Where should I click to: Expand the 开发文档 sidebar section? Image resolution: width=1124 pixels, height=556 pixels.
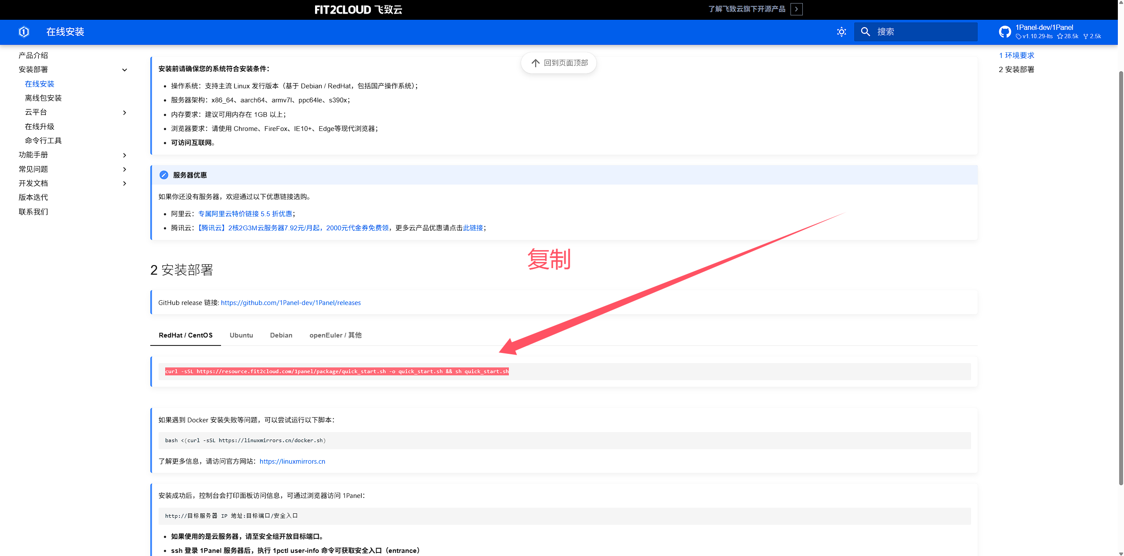[x=124, y=183]
